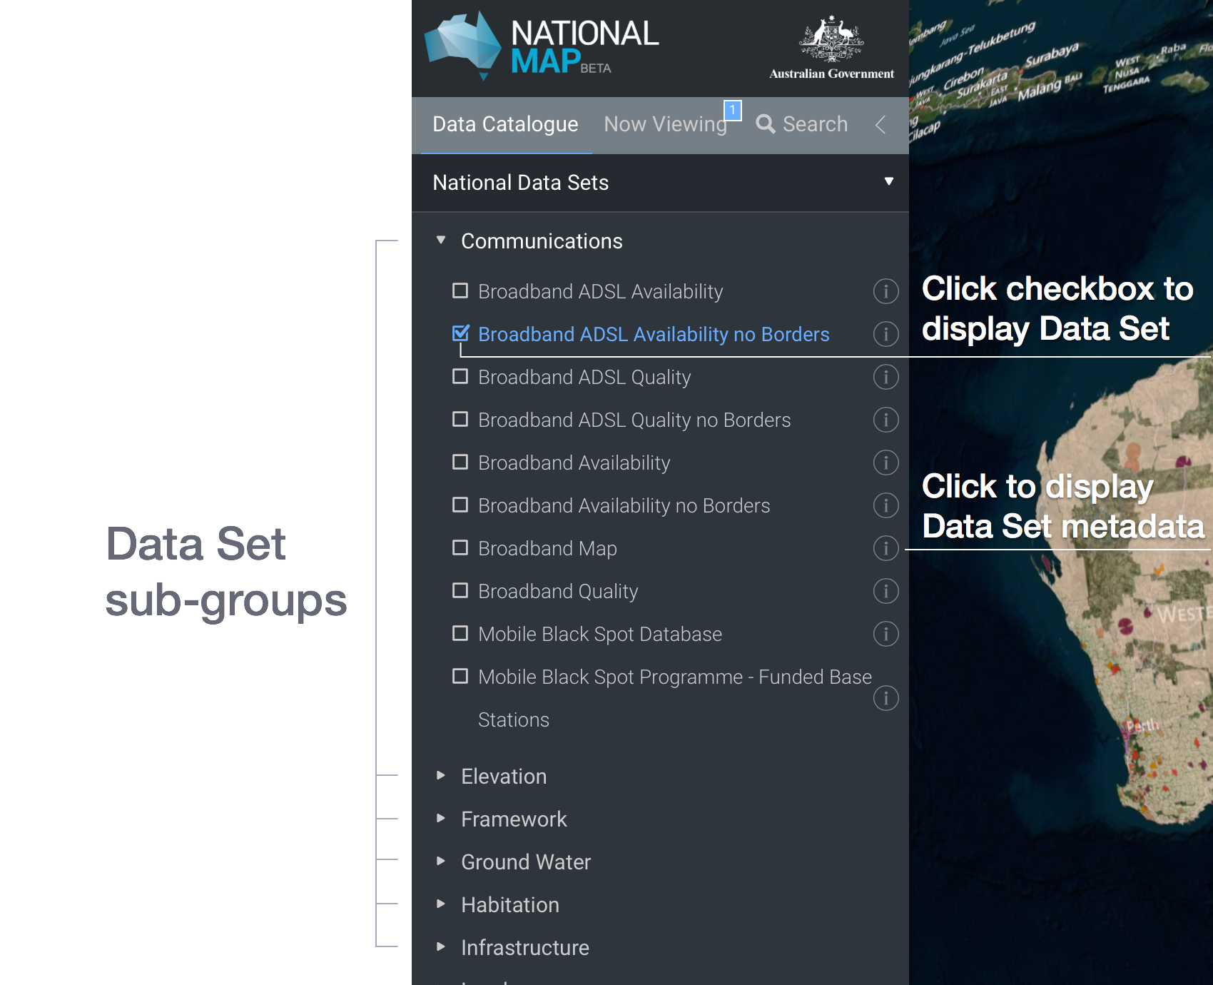1213x985 pixels.
Task: Click Mobile Black Spot Database label
Action: (x=600, y=635)
